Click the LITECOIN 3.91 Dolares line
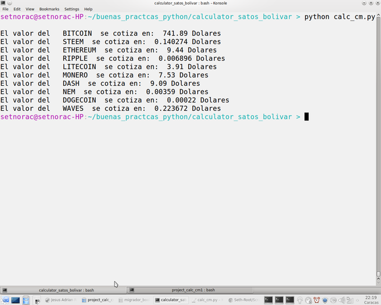381x305 pixels. point(108,66)
